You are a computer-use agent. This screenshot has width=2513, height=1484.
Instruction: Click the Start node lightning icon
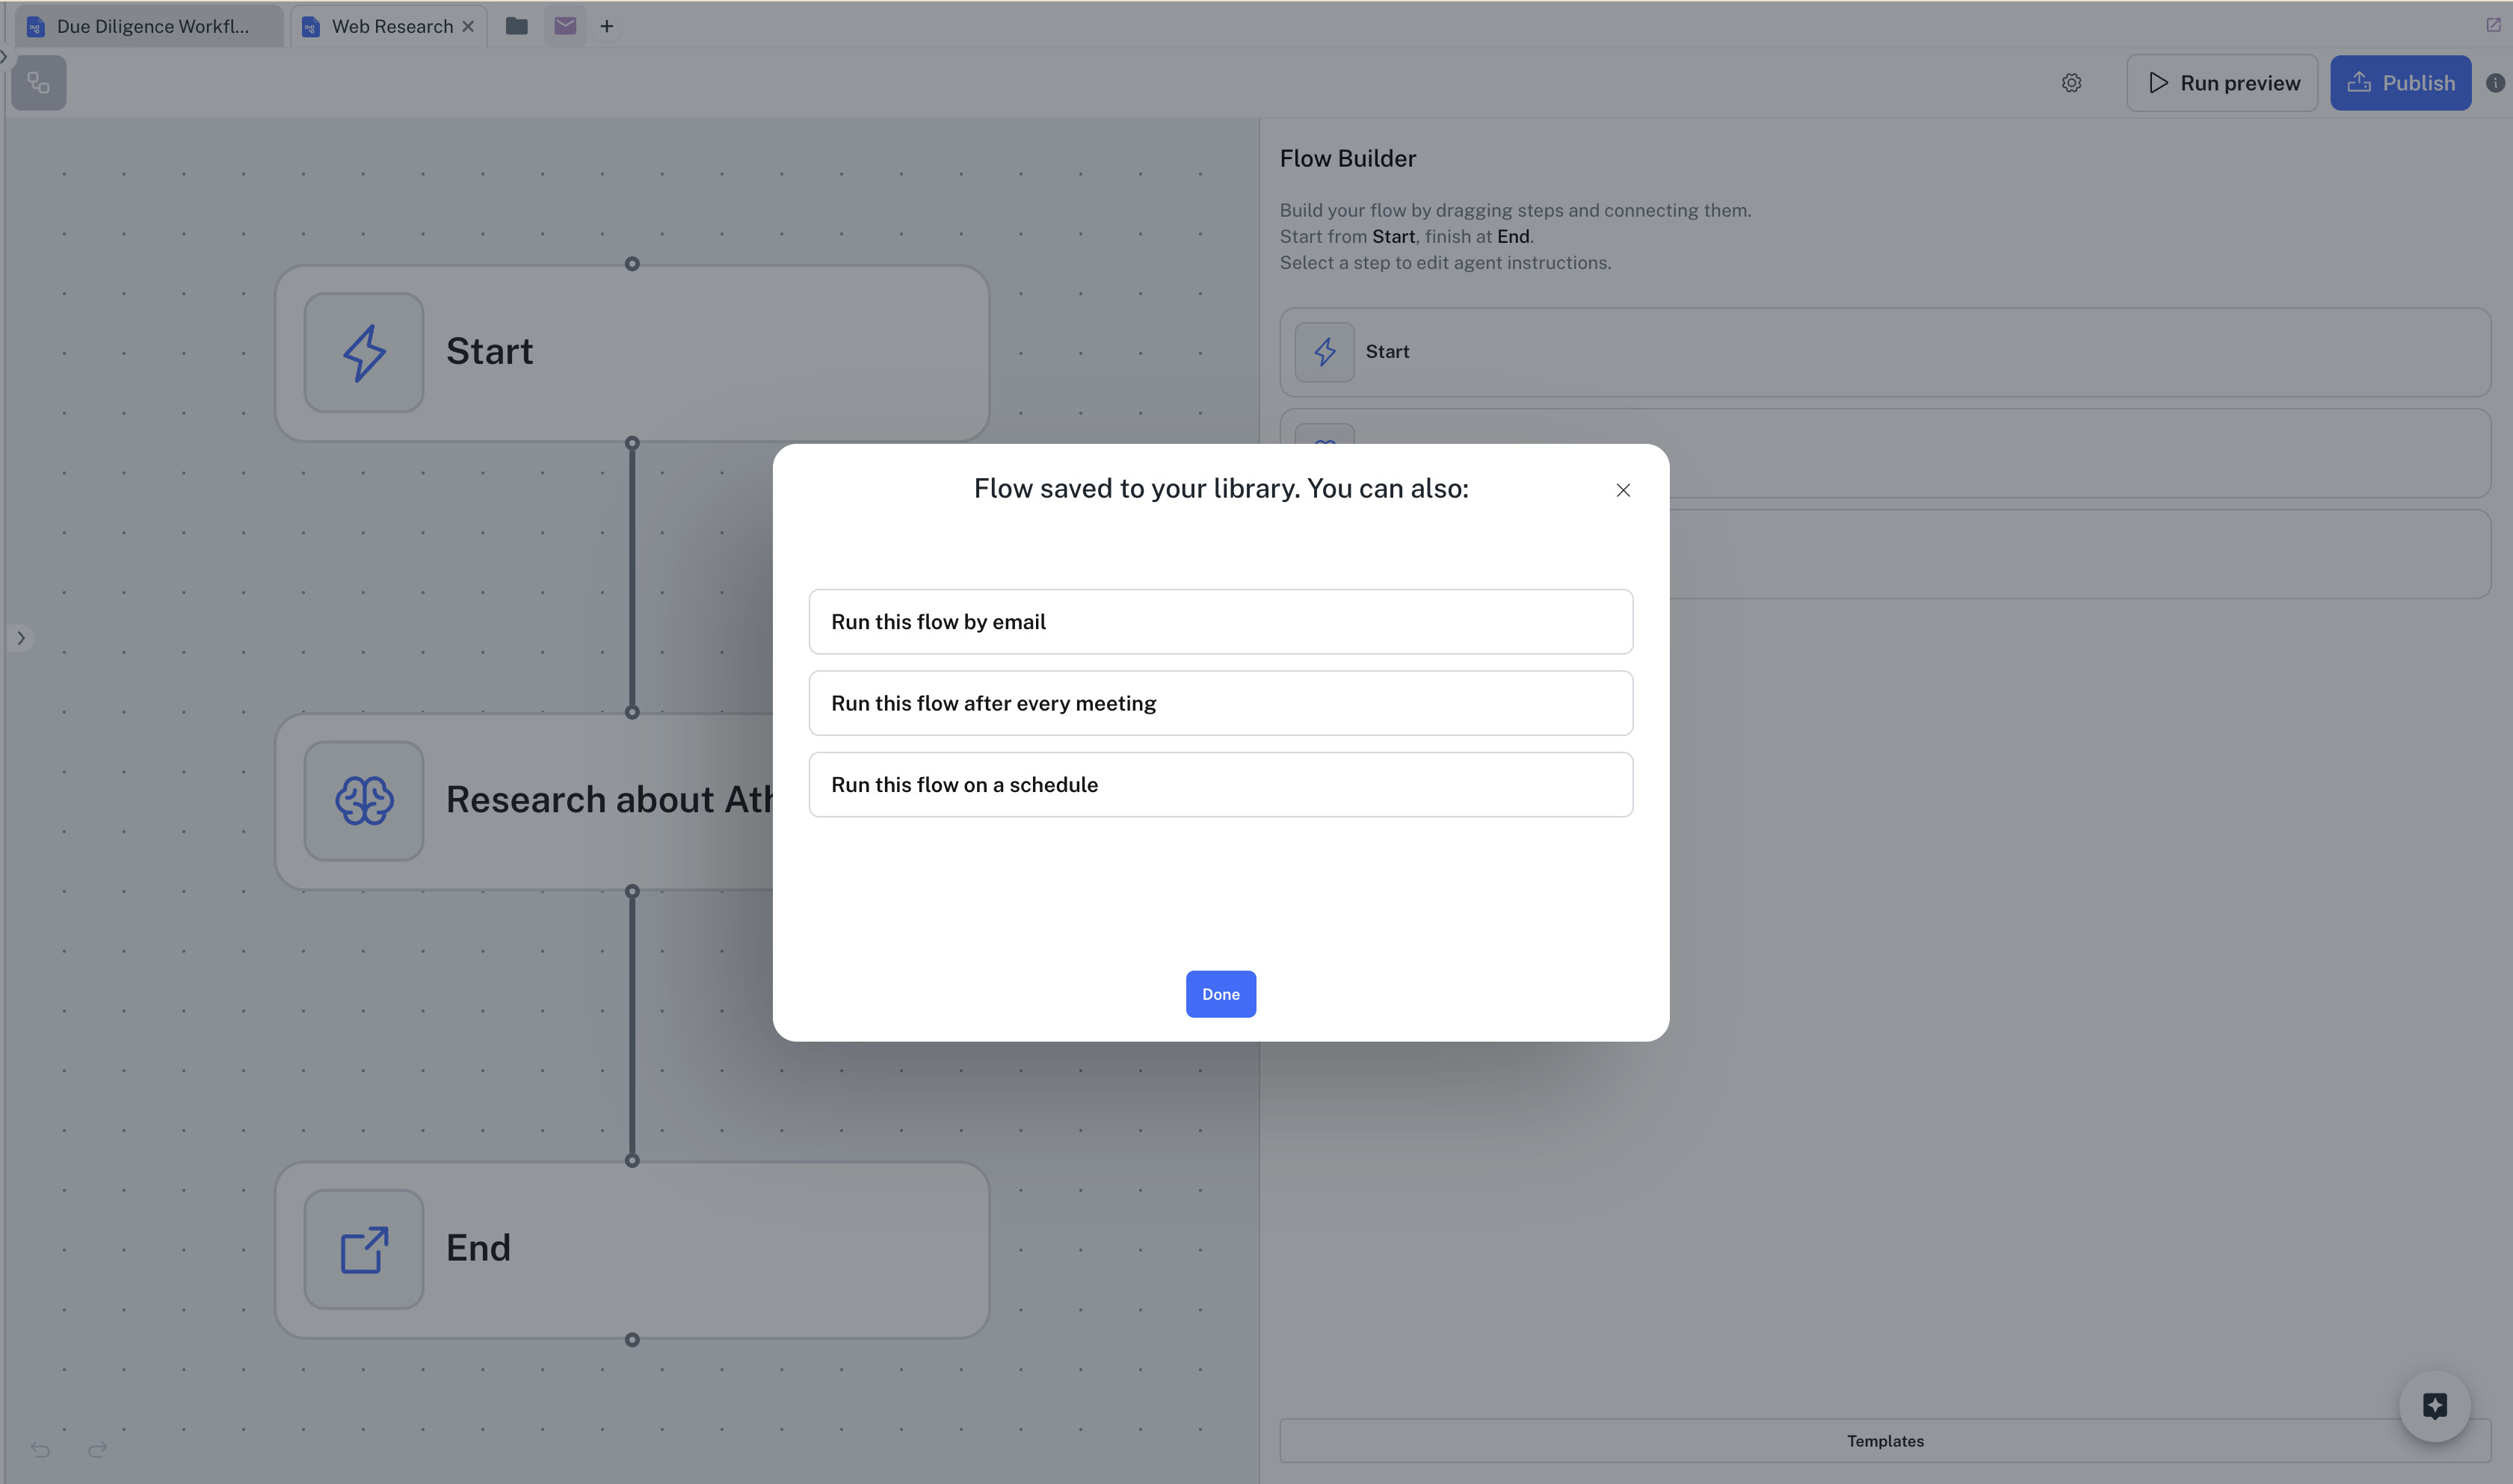363,352
